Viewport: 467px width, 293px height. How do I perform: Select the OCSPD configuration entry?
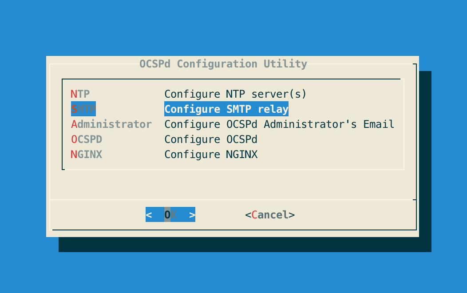86,139
